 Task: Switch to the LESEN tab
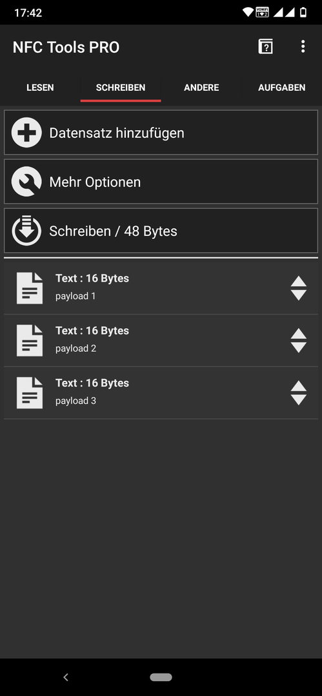point(40,88)
